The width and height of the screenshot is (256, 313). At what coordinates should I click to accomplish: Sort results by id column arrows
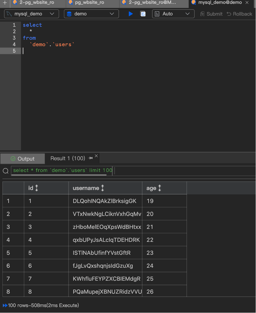coord(37,188)
